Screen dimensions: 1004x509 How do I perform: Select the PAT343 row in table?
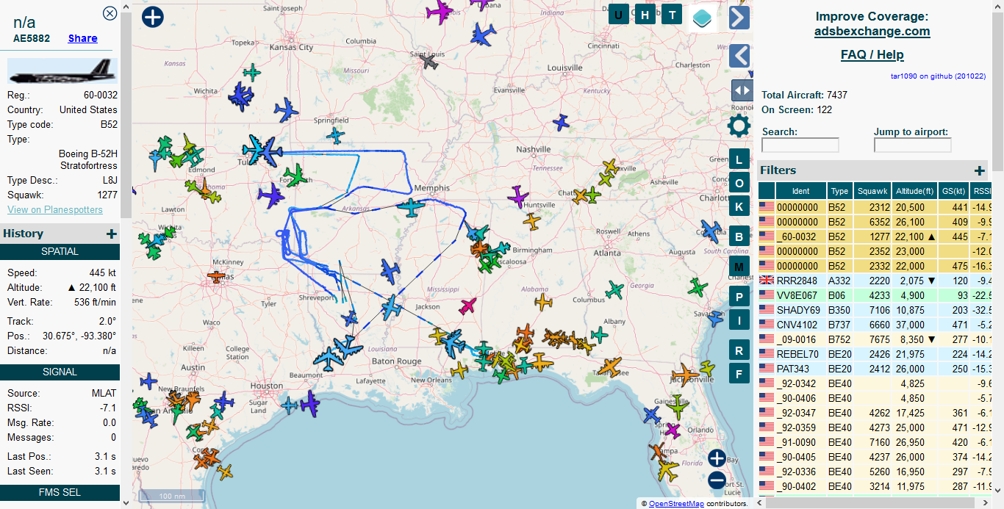click(x=875, y=369)
